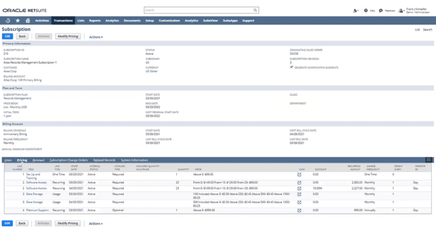436x245 pixels.
Task: Expand the bottom Actions dropdown
Action: coord(96,224)
